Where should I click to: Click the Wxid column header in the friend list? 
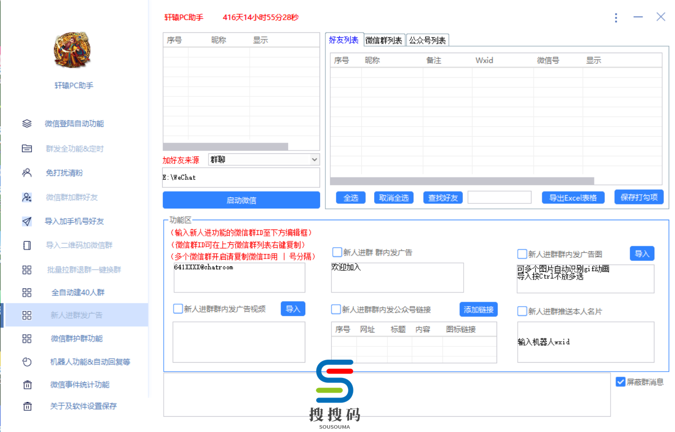click(484, 60)
